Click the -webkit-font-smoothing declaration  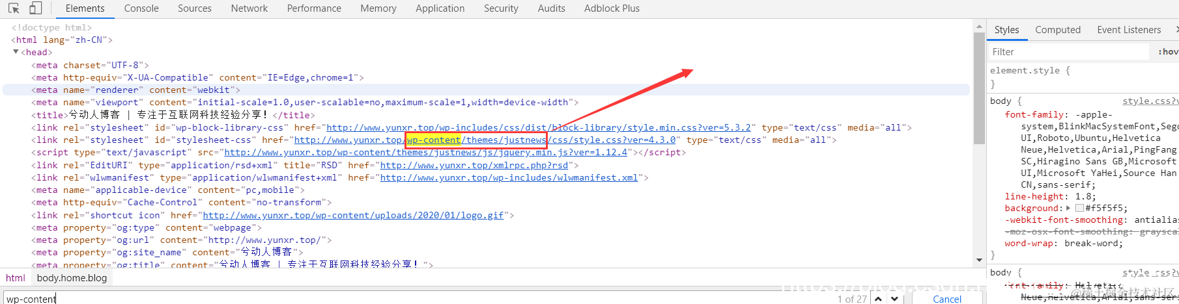click(x=1092, y=220)
